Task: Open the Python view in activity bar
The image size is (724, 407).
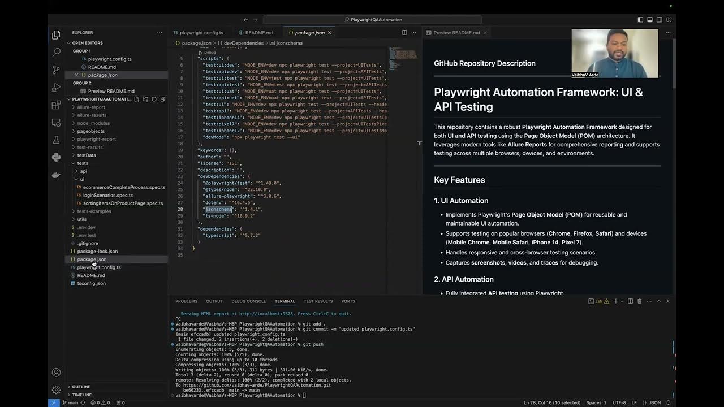Action: point(56,157)
